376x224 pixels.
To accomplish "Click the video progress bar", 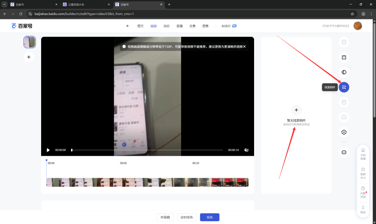I will coord(147,150).
